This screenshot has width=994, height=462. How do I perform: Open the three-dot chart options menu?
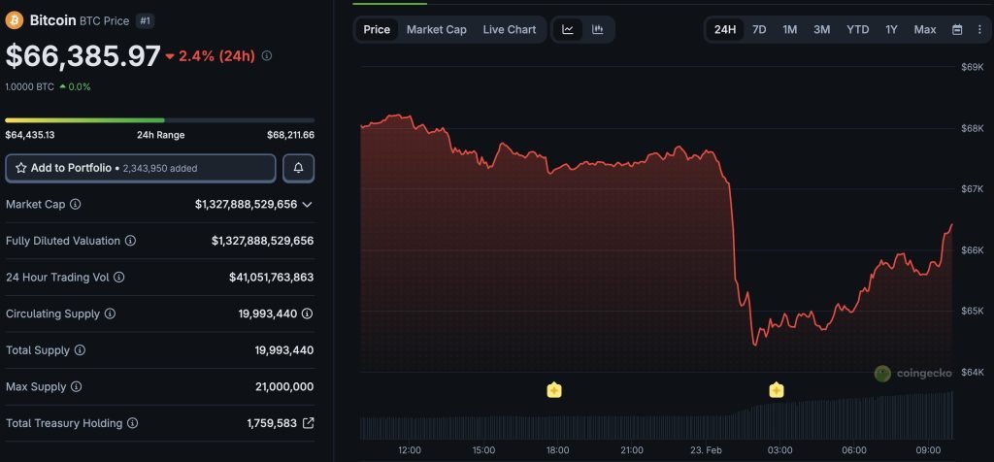(978, 30)
